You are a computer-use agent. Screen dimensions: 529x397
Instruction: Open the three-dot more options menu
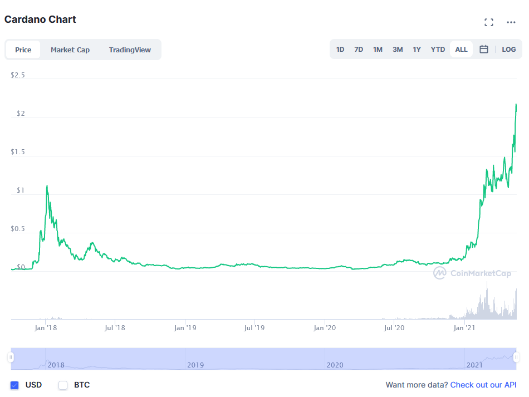coord(511,22)
